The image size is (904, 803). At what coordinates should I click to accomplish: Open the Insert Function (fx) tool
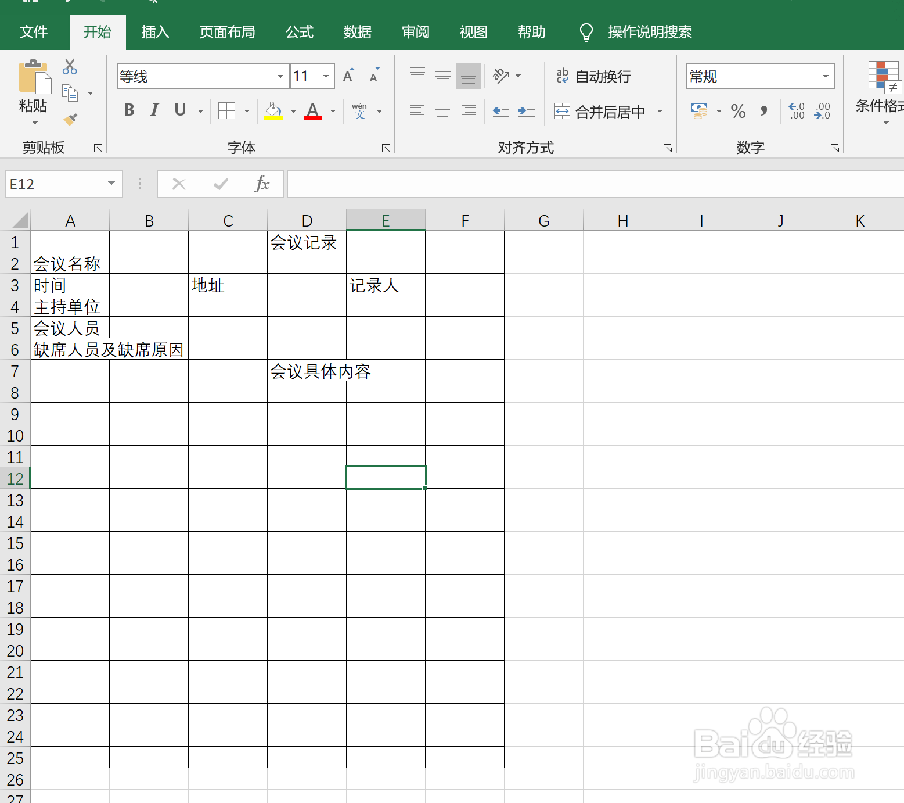[262, 184]
